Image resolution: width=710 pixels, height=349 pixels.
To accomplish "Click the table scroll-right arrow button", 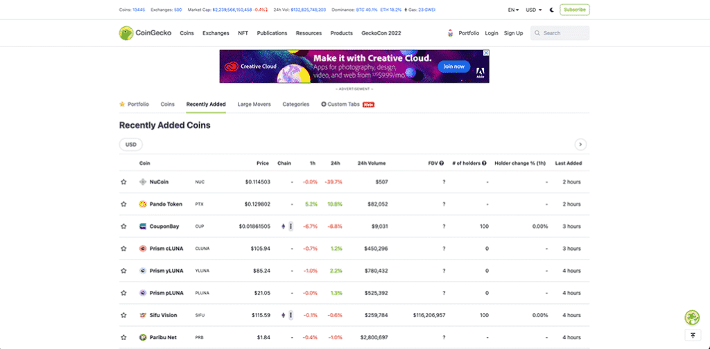I will [580, 145].
